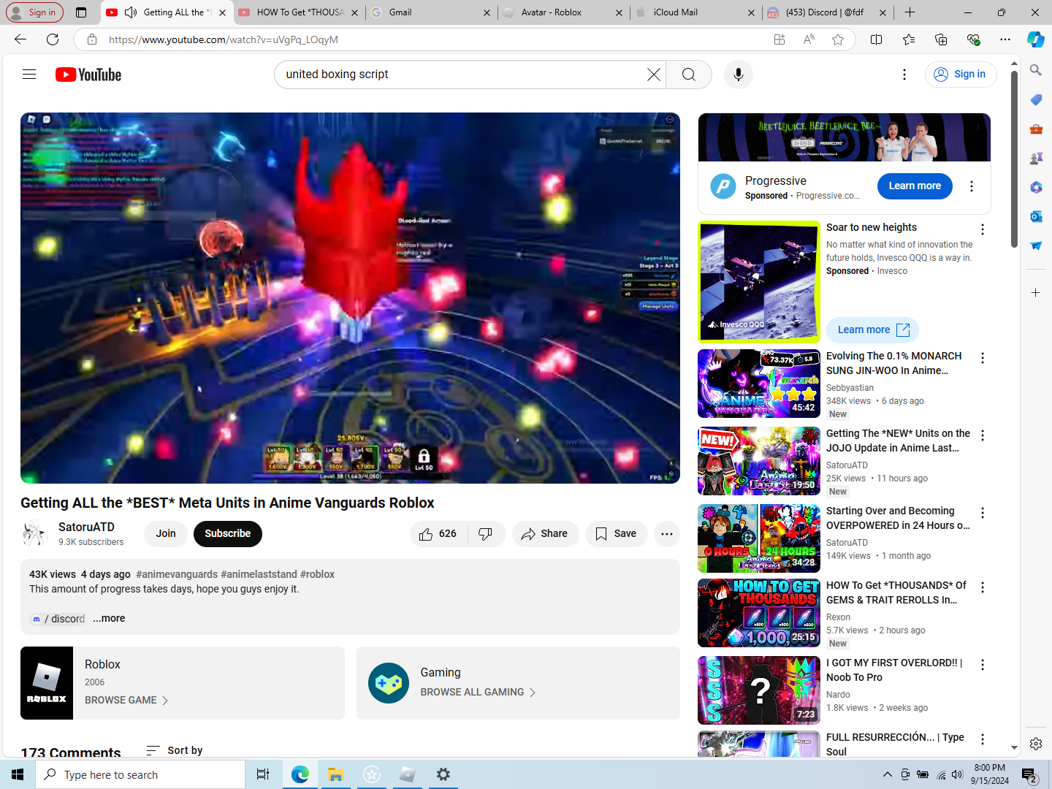Join SatoruATD channel membership
Screen dimensions: 1052x789
166,534
